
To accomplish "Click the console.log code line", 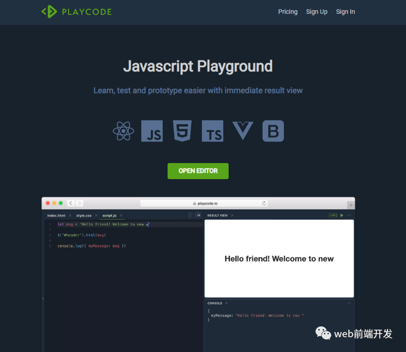I will pyautogui.click(x=92, y=246).
